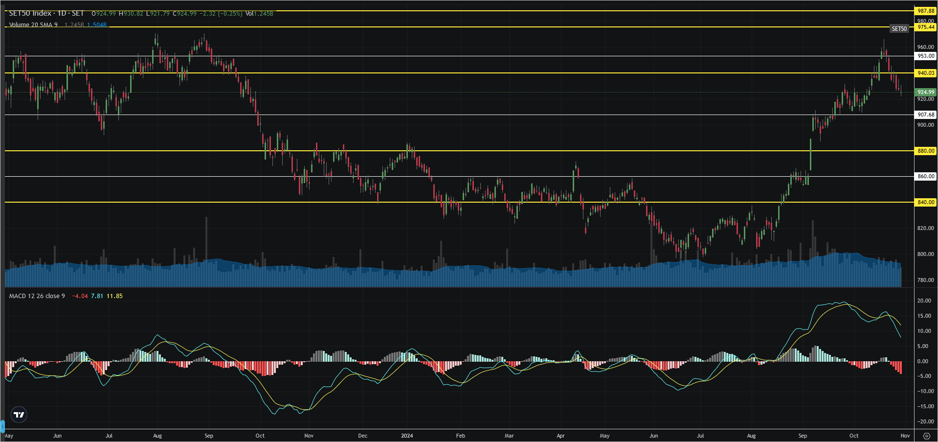
Task: Click the TradingView logo badge
Action: [19, 415]
